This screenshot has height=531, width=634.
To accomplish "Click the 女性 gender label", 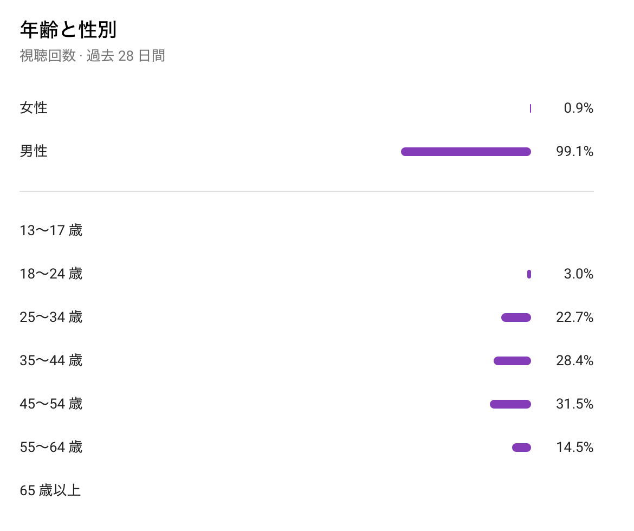I will [34, 108].
